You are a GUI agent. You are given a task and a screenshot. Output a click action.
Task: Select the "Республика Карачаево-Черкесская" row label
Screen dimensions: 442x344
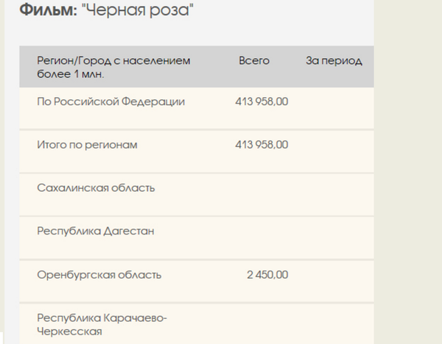click(x=102, y=324)
